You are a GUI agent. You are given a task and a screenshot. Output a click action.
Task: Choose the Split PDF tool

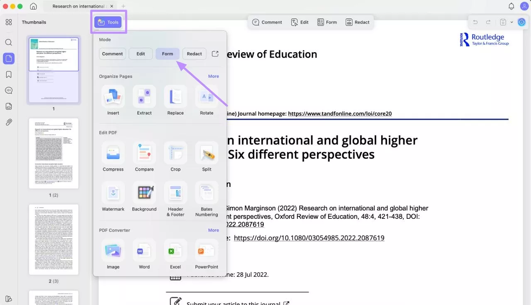[207, 153]
